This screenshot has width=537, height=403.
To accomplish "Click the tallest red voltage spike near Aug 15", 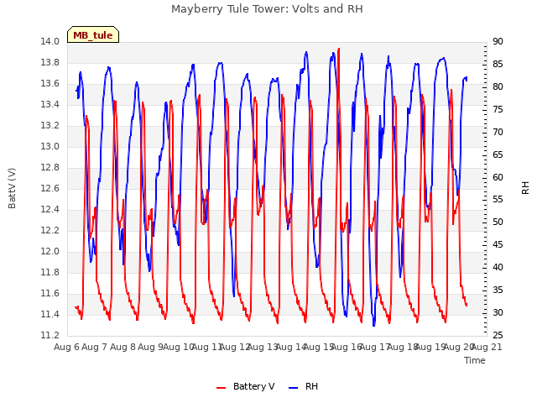I will [x=339, y=50].
